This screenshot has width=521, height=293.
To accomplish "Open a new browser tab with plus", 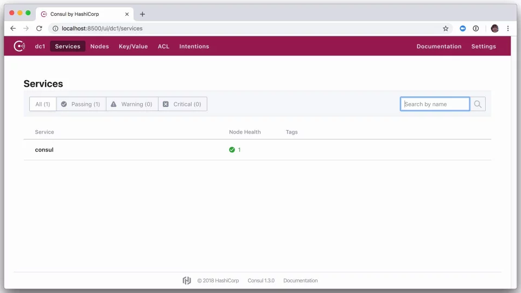I will tap(142, 14).
